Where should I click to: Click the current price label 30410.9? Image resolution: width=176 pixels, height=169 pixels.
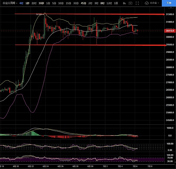tap(170, 31)
